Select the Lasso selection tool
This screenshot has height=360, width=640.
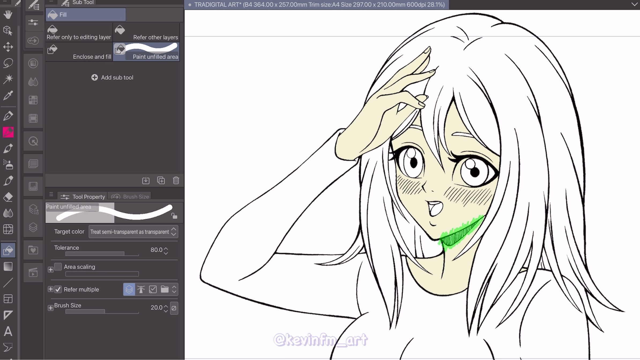(x=8, y=63)
